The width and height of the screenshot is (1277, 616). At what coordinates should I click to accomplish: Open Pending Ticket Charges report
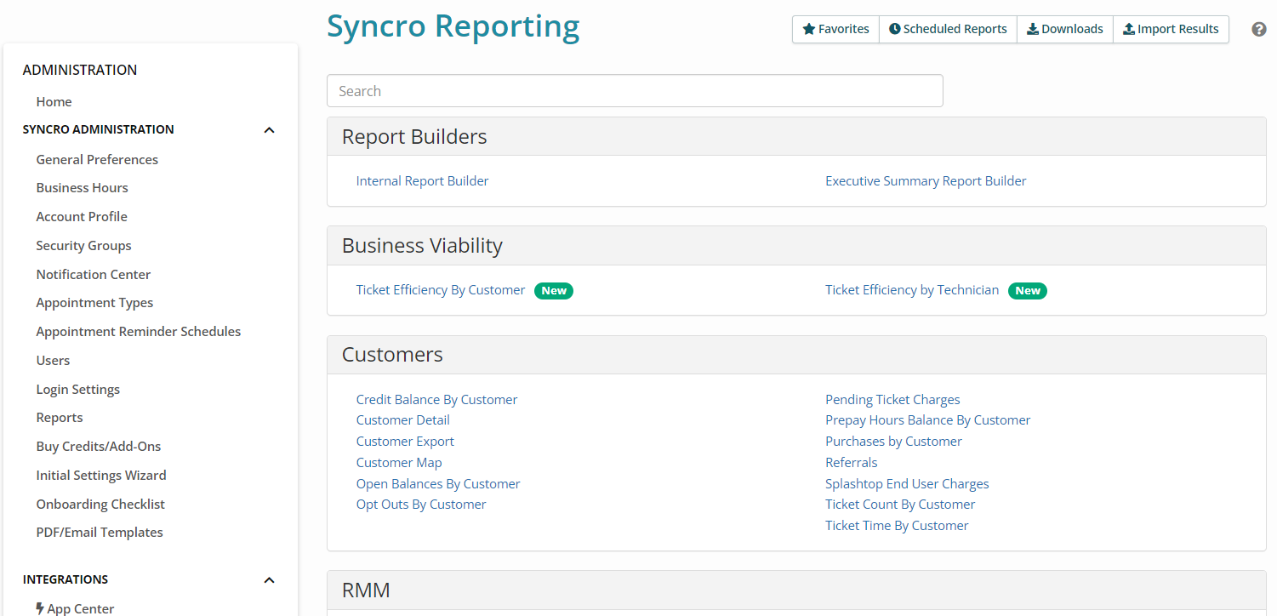[x=892, y=399]
